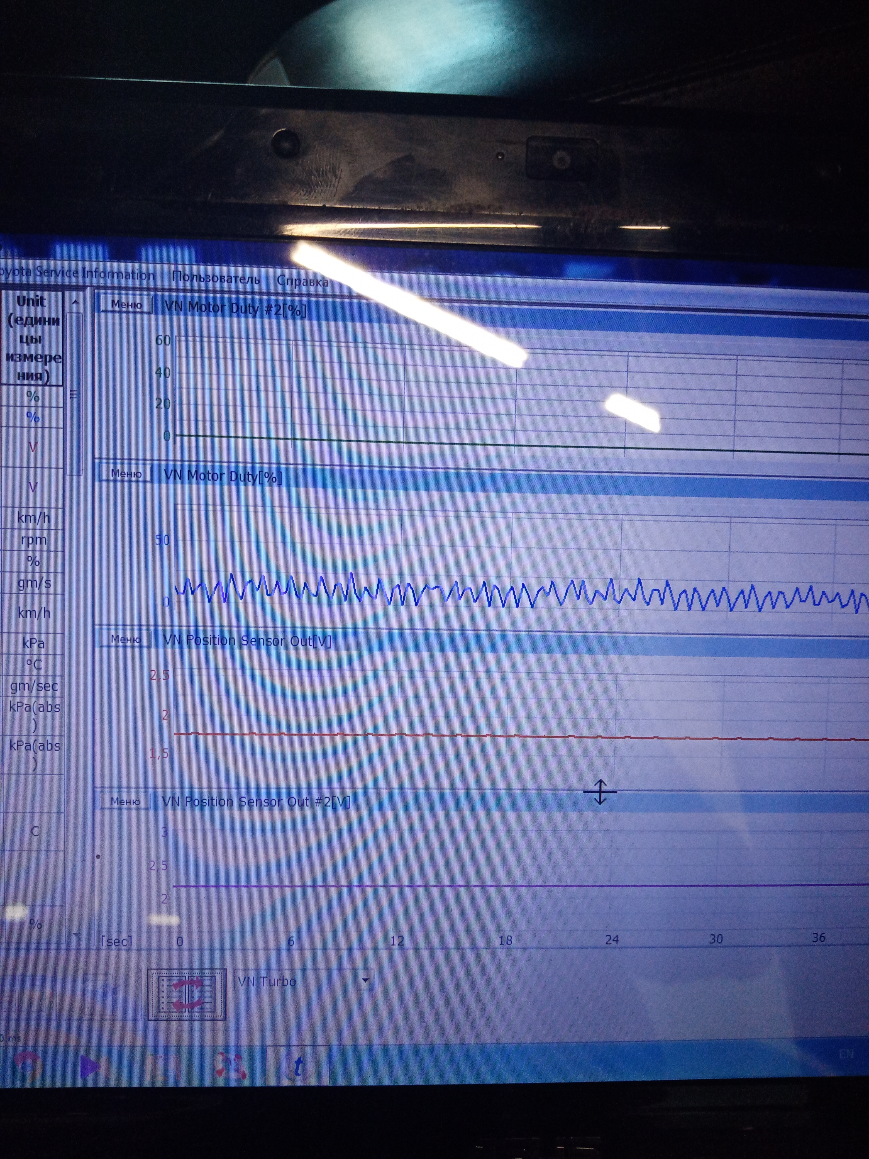Click the graph/list view swap icon
This screenshot has width=869, height=1159.
(x=187, y=994)
